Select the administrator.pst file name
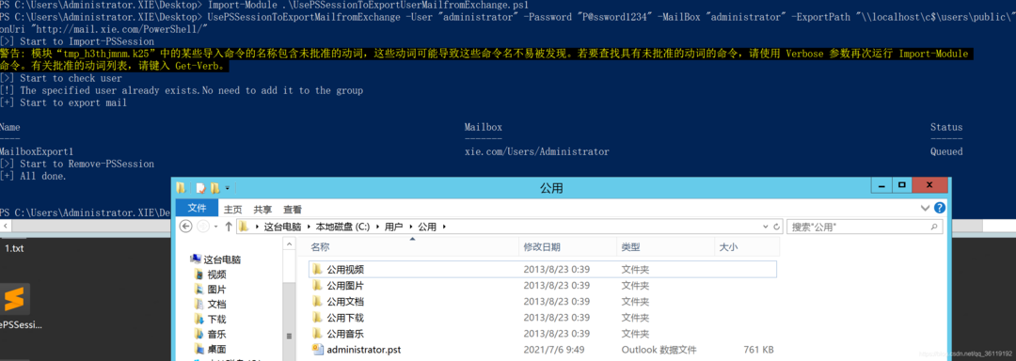Image resolution: width=1016 pixels, height=361 pixels. click(363, 350)
